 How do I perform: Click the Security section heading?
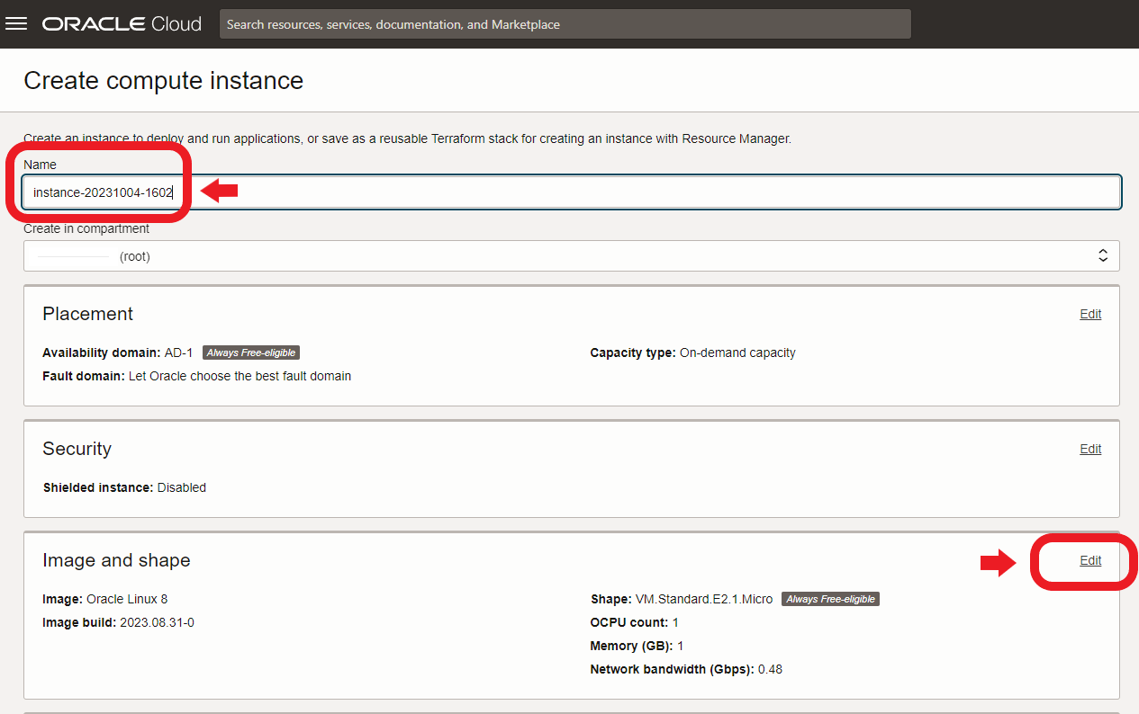click(77, 449)
